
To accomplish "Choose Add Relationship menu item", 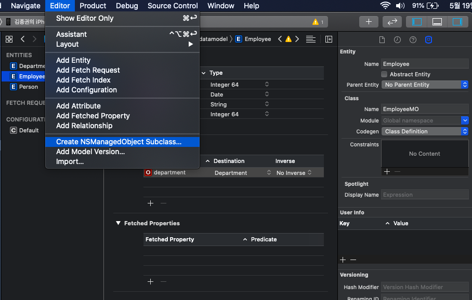I will point(122,126).
